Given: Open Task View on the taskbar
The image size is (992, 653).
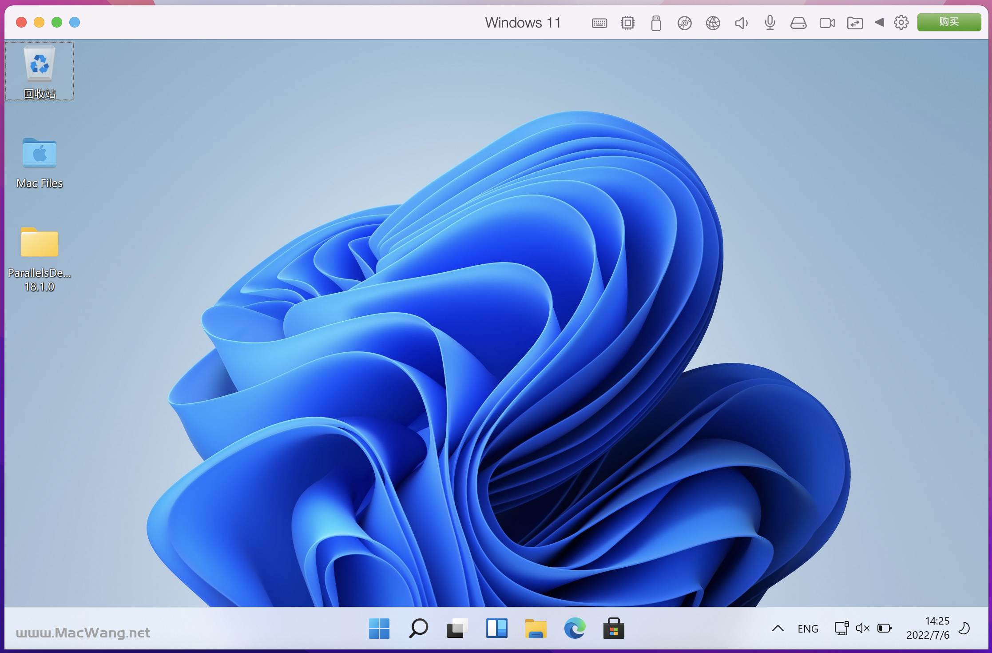Looking at the screenshot, I should (x=457, y=629).
